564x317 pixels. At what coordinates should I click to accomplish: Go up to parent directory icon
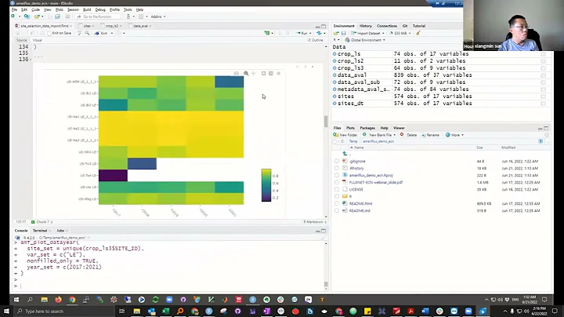point(345,154)
